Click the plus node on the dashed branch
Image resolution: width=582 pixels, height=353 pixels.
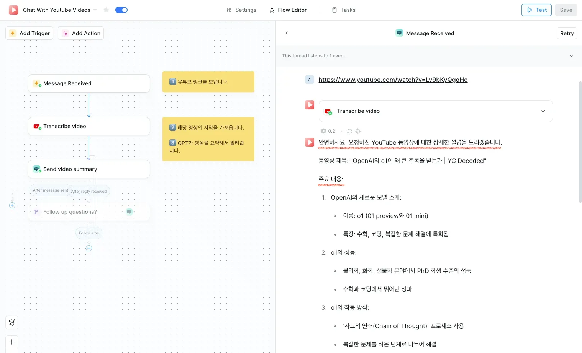12,205
